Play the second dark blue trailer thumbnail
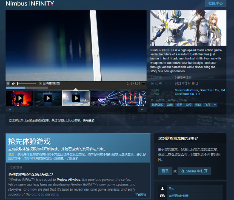 click(x=48, y=99)
